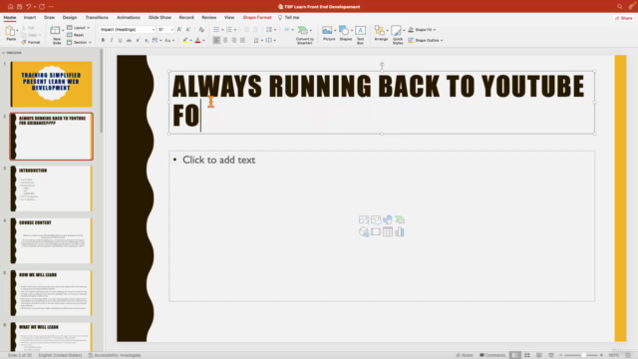The width and height of the screenshot is (638, 359).
Task: Open the Review tab
Action: tap(208, 18)
